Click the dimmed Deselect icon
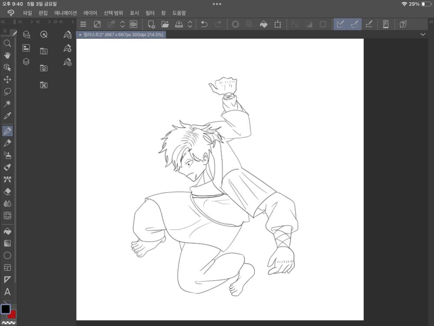Viewport: 434px width, 326px height. click(295, 24)
